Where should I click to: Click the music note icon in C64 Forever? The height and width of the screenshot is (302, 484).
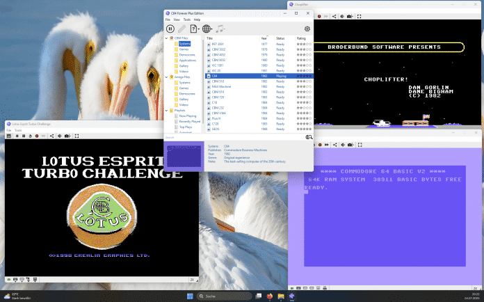[x=220, y=29]
